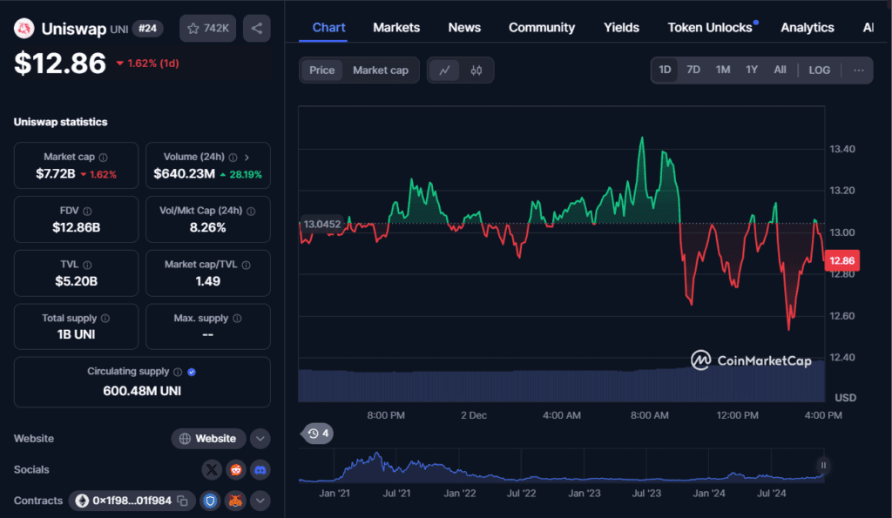Set chart range to 1Y

pos(752,70)
